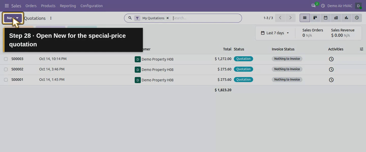Switch to Pivot table view

pos(336,18)
